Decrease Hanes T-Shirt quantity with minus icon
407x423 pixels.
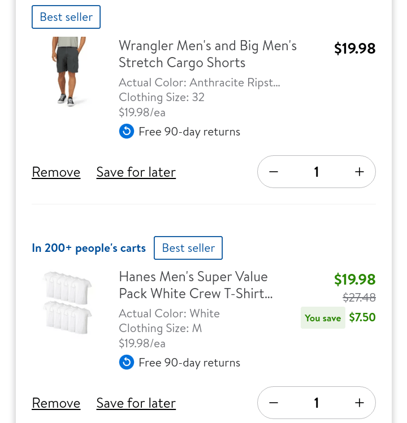click(274, 403)
